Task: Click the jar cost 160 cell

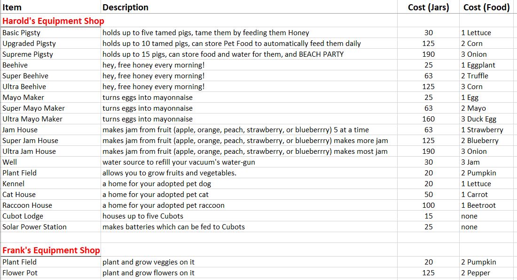Action: (x=428, y=119)
